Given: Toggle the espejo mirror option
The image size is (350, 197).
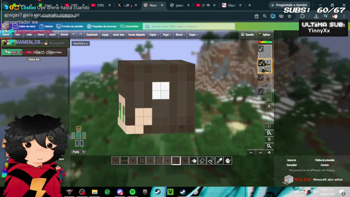Looking at the screenshot, I should coord(105,34).
